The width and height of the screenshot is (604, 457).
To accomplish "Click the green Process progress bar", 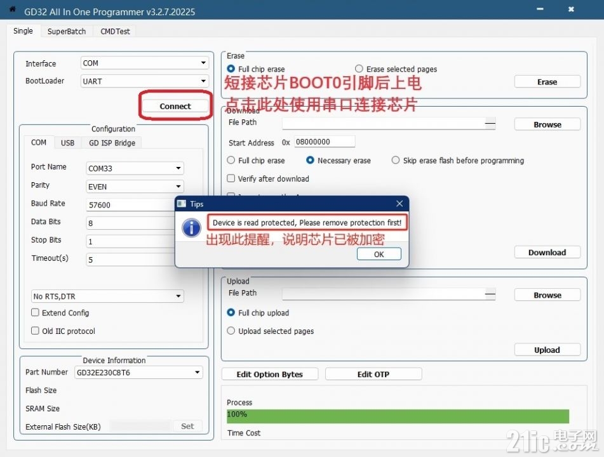I will 398,416.
